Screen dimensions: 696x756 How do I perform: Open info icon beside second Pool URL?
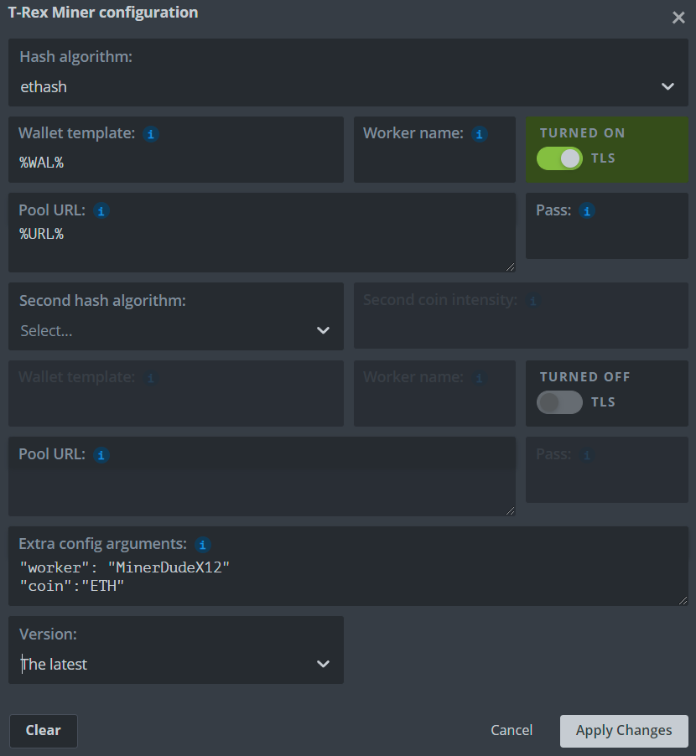[x=101, y=455]
